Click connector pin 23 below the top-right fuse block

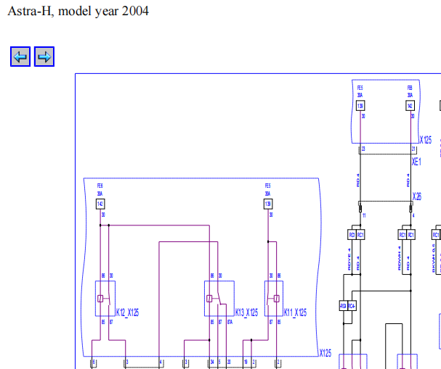[363, 149]
